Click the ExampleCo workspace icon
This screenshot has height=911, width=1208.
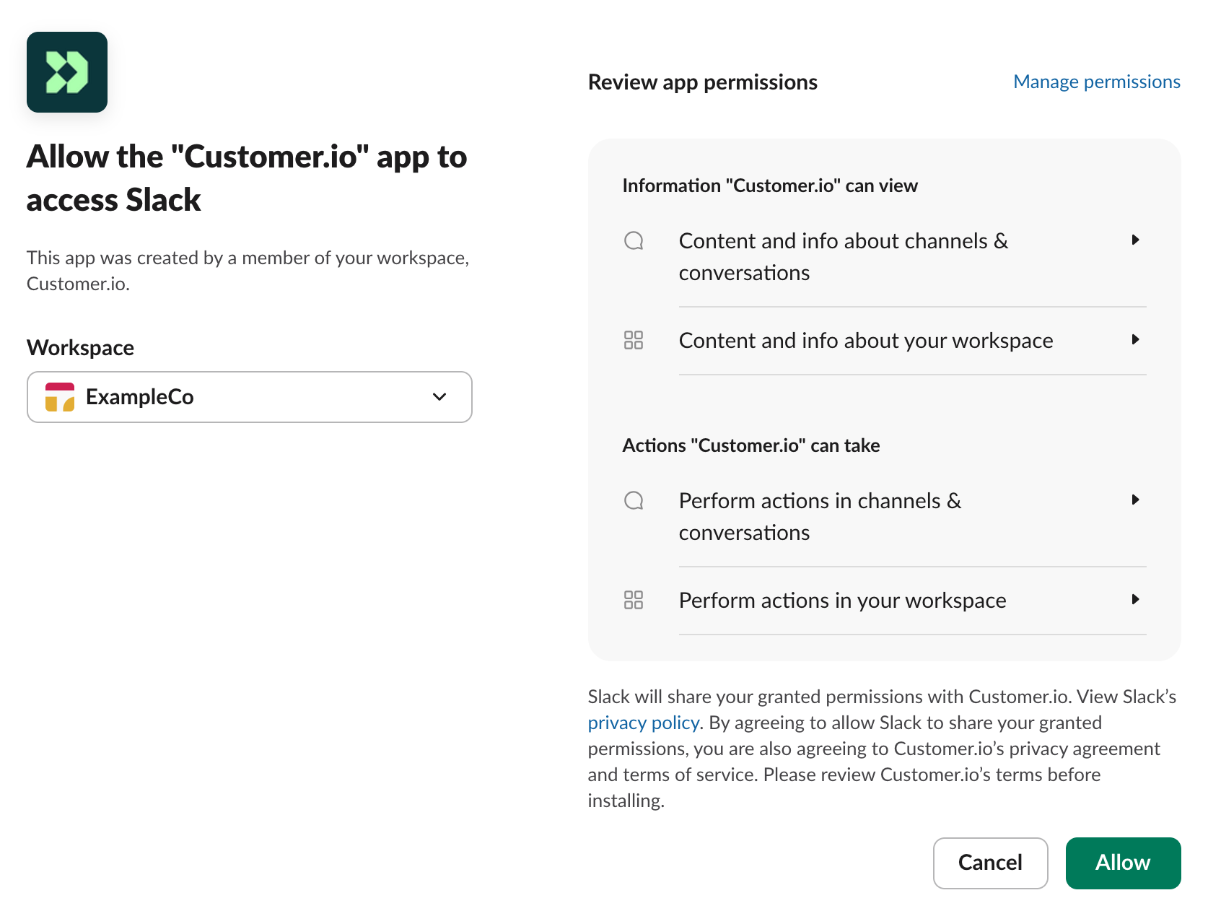(x=60, y=397)
